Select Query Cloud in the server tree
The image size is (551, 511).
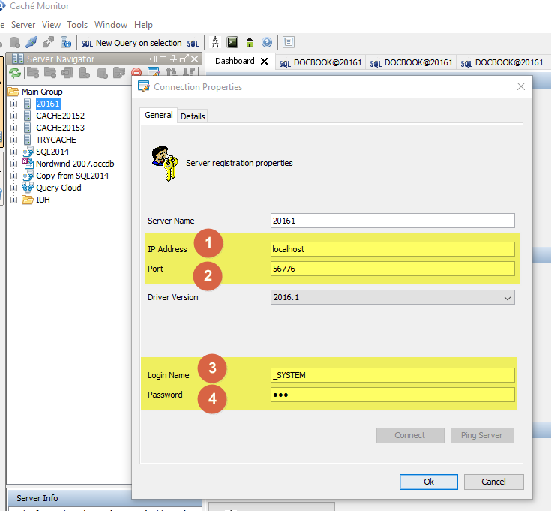[x=58, y=188]
